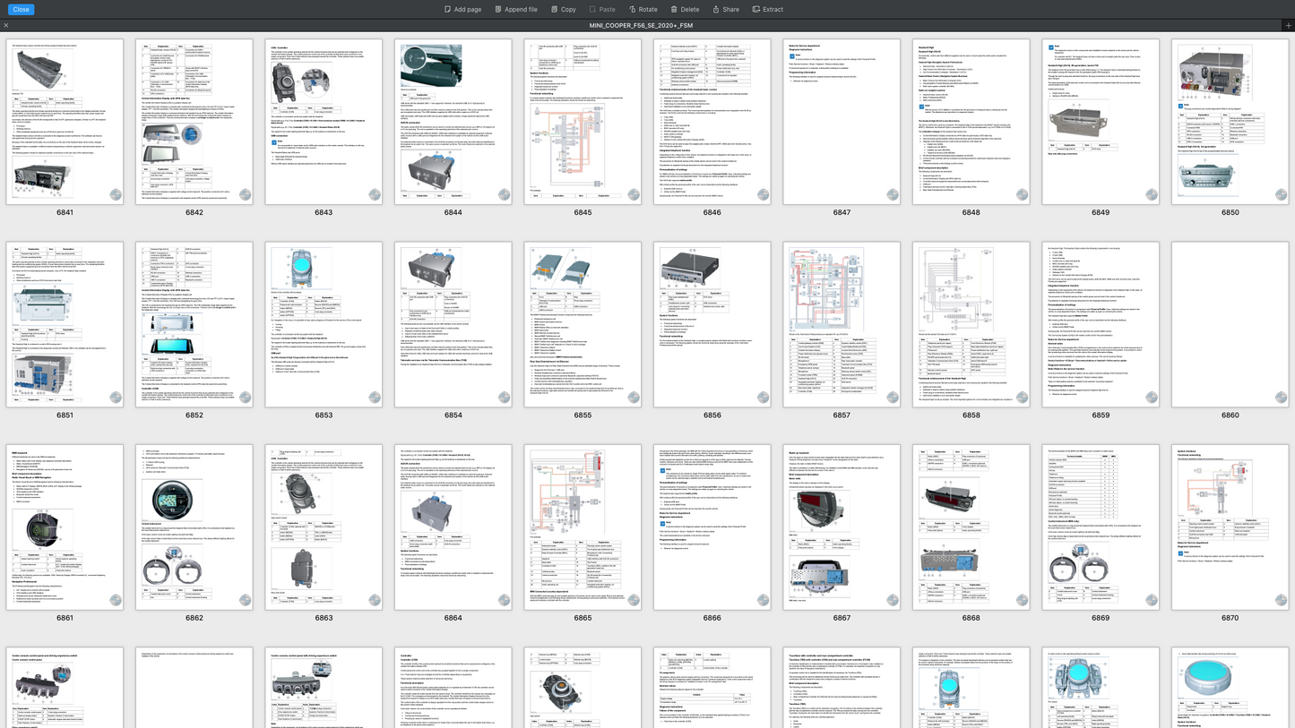Select page 6851 thumbnail
Screen dimensions: 1295x728
[x=65, y=324]
